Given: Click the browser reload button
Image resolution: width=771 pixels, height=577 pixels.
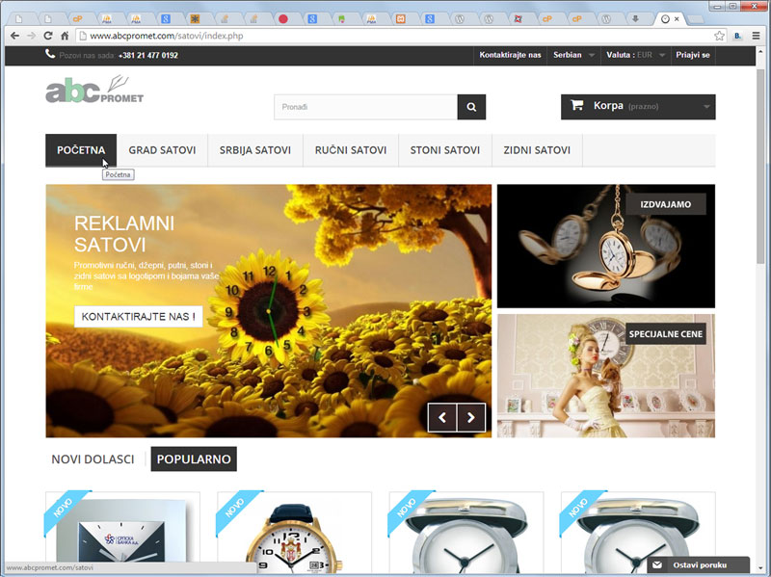Looking at the screenshot, I should 47,36.
